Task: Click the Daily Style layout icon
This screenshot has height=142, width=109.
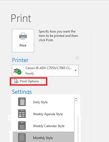Action: (22, 102)
